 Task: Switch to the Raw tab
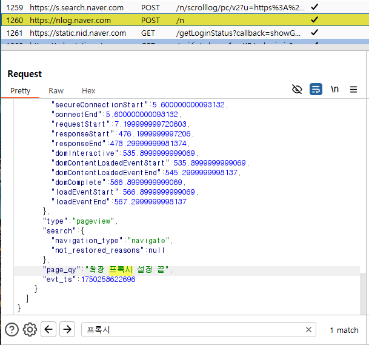[x=56, y=91]
